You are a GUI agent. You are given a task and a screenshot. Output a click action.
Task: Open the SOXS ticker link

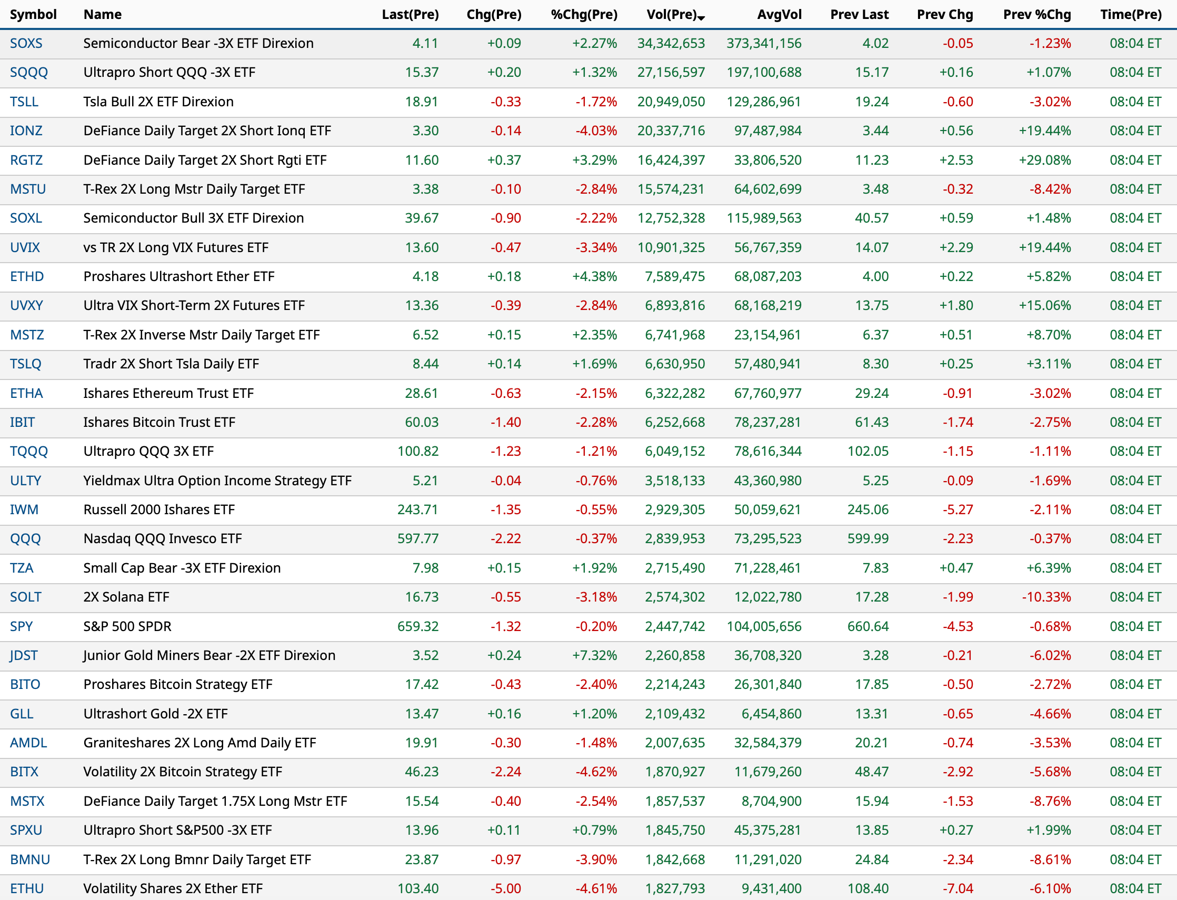[26, 43]
